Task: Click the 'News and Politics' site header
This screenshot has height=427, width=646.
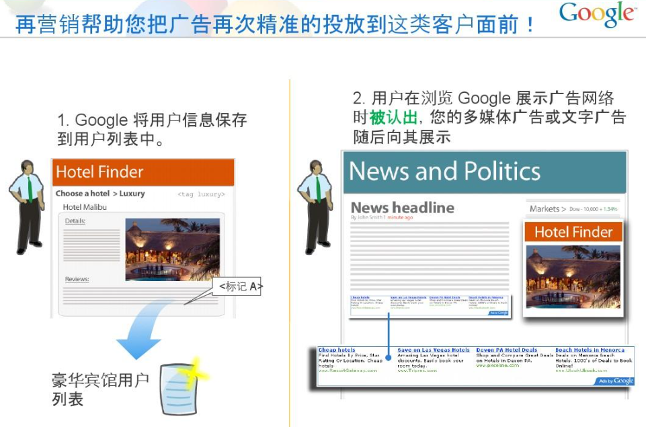Action: pos(485,172)
